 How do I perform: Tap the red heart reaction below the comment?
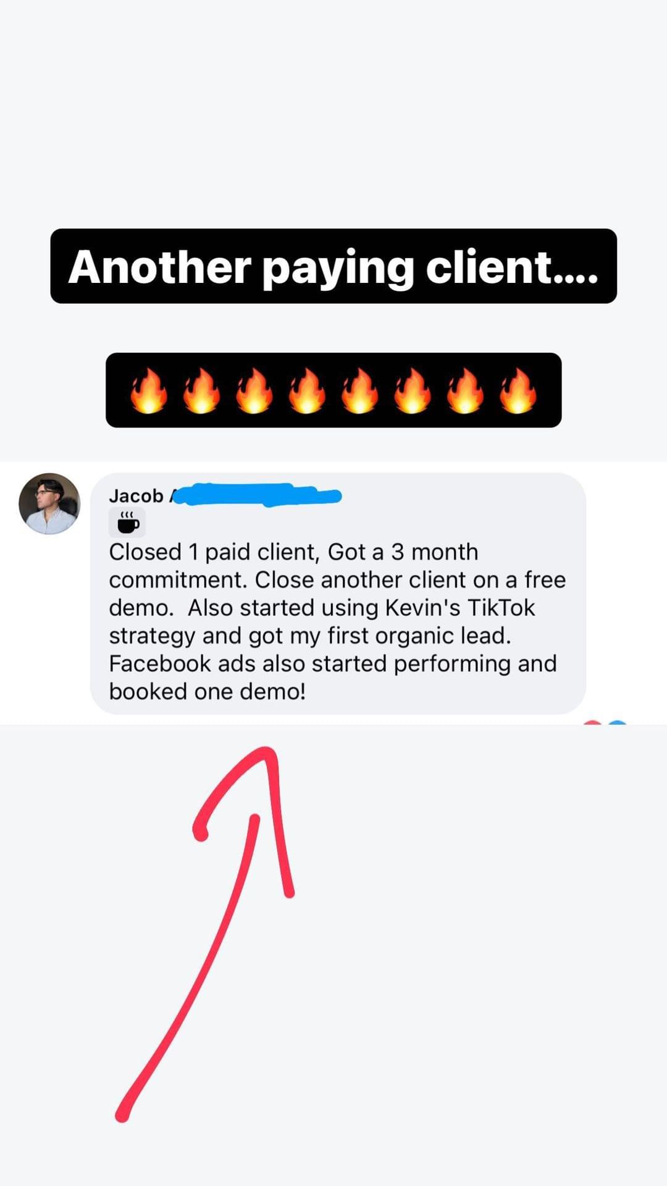592,722
